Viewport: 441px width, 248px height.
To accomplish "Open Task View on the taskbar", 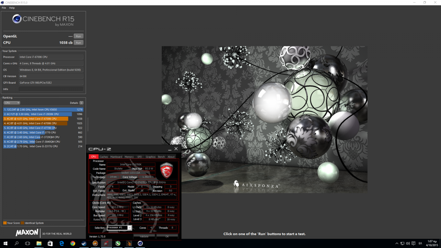I will [x=28, y=243].
